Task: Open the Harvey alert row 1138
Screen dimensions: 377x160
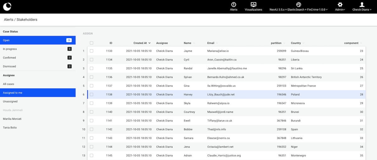Action: click(188, 94)
